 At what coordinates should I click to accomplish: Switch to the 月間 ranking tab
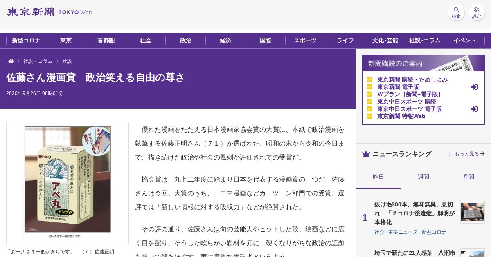click(468, 177)
